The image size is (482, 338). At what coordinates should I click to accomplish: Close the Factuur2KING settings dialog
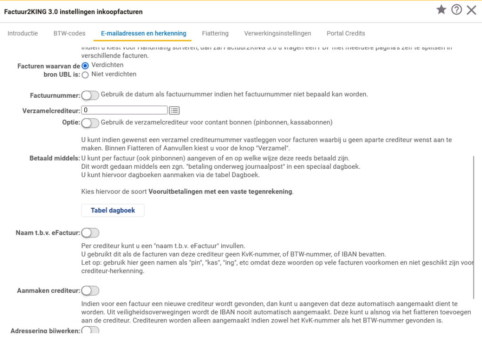point(471,10)
